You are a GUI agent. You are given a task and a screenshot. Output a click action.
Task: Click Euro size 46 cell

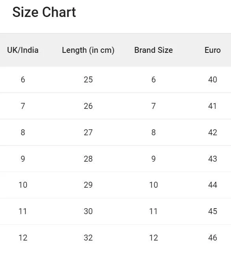[x=212, y=238]
